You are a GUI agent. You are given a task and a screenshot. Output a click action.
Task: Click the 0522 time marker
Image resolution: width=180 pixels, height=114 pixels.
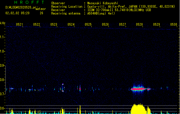coord(37,25)
